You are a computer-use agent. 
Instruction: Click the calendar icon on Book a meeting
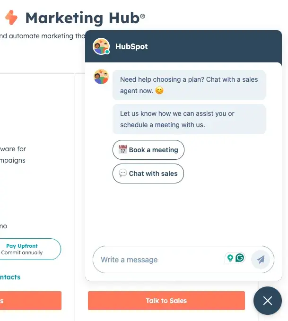(x=123, y=150)
